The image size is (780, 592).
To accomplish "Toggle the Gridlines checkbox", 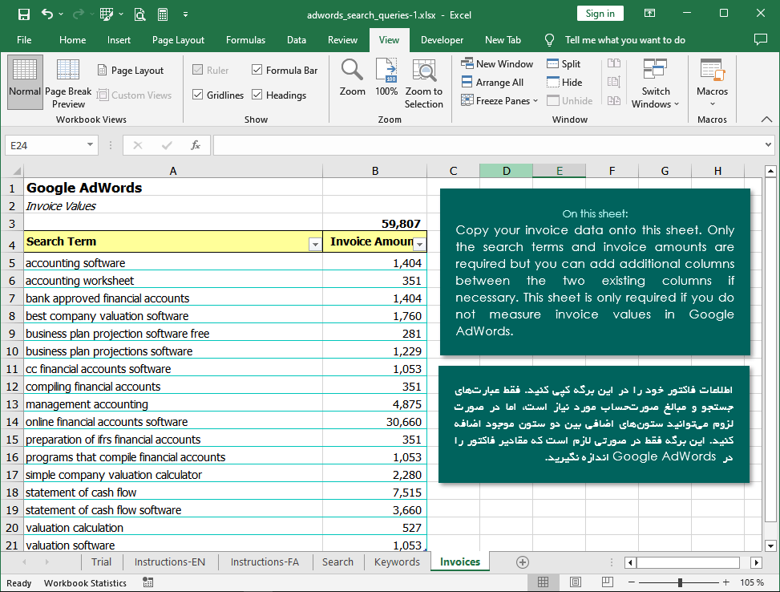I will click(x=197, y=95).
